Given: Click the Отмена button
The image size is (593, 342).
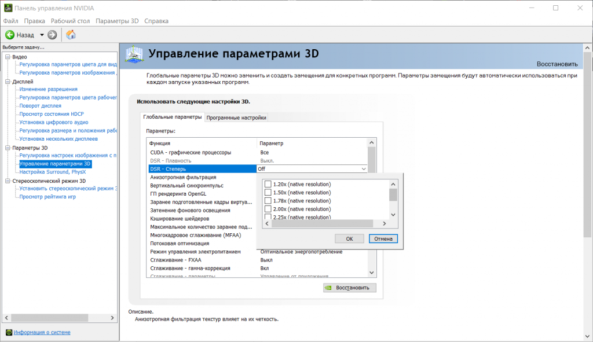Looking at the screenshot, I should pyautogui.click(x=382, y=238).
